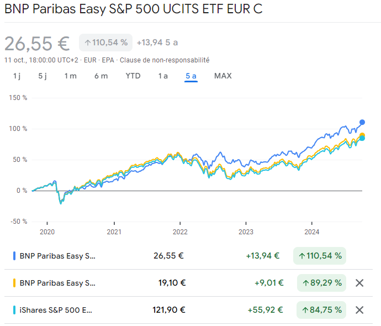Select the 5 j time range
This screenshot has width=381, height=326.
(43, 76)
